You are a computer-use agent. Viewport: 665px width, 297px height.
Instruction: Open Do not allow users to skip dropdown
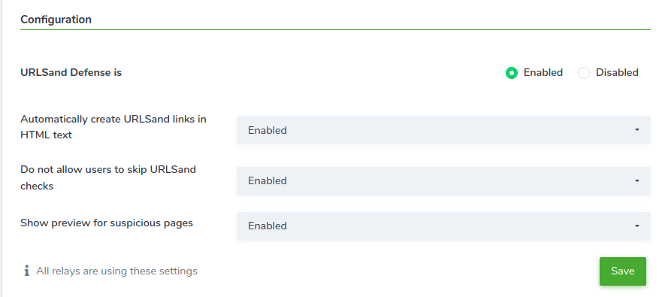tap(443, 181)
